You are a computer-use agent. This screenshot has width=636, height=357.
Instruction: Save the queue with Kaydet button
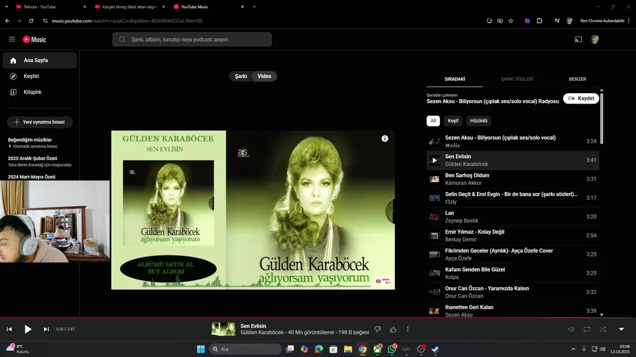[581, 98]
